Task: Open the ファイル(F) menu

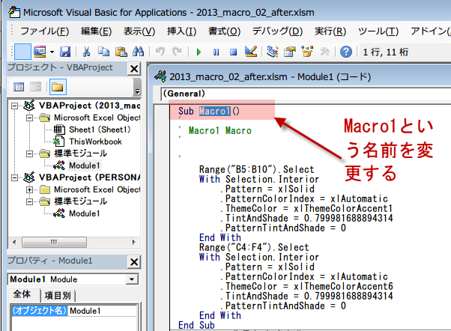Action: [45, 31]
